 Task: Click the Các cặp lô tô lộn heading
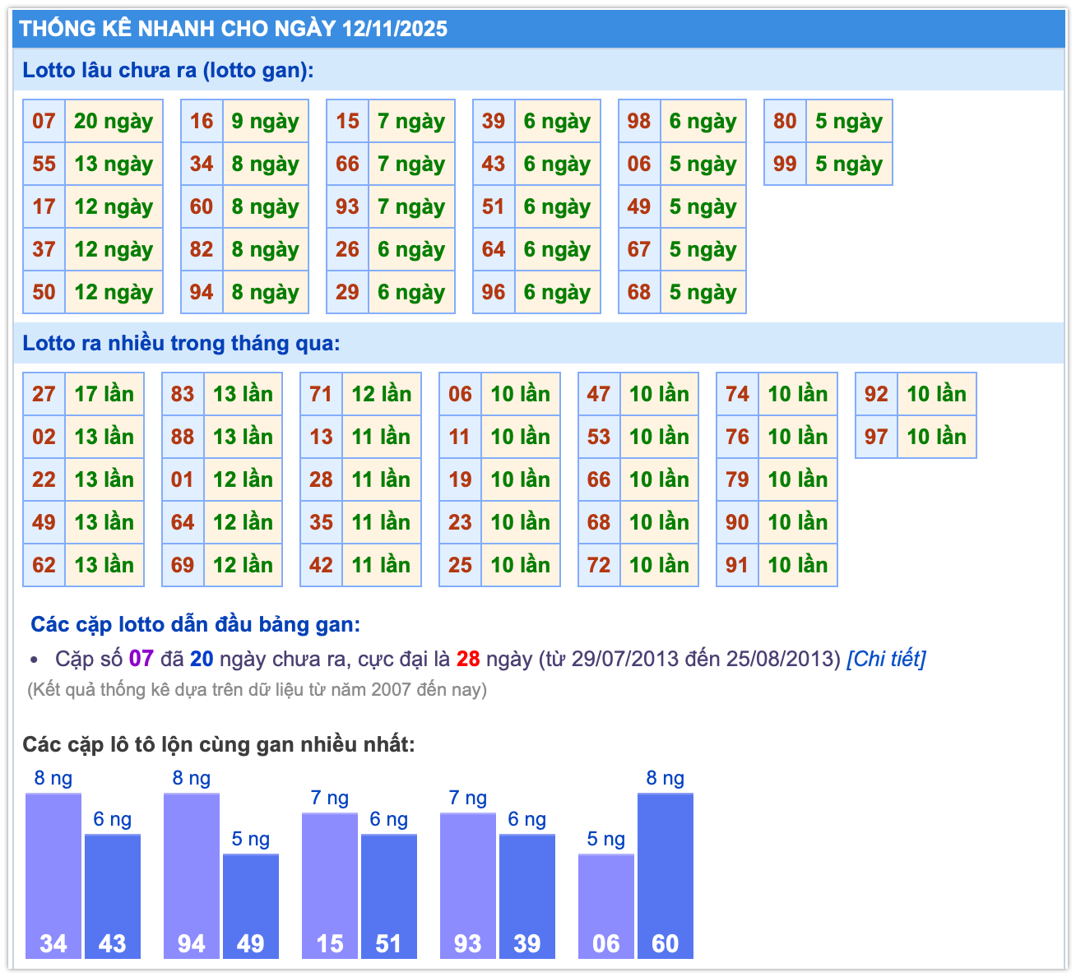tap(219, 744)
